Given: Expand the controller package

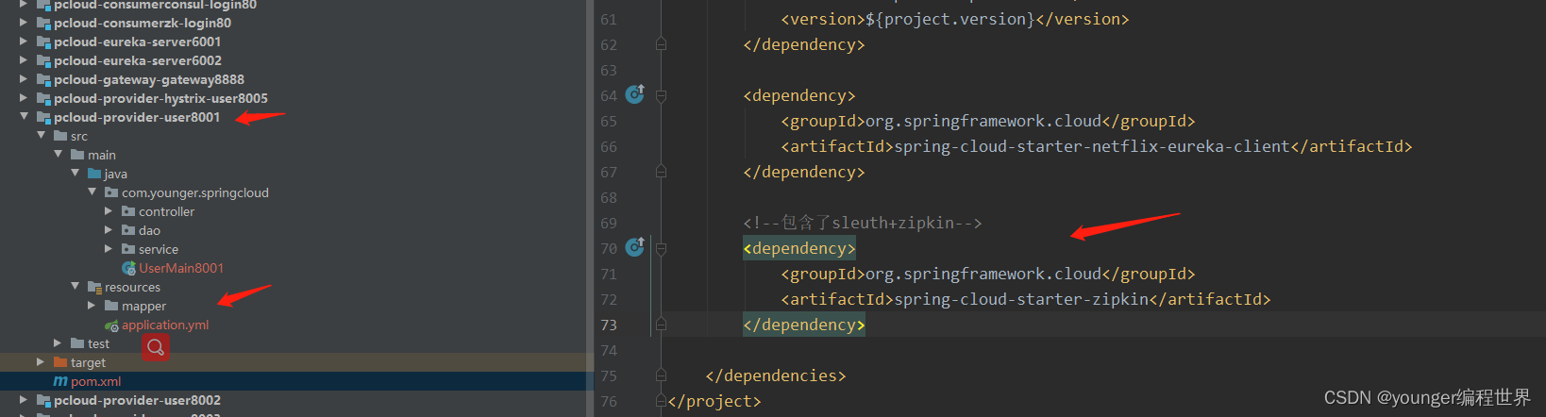Looking at the screenshot, I should point(109,211).
